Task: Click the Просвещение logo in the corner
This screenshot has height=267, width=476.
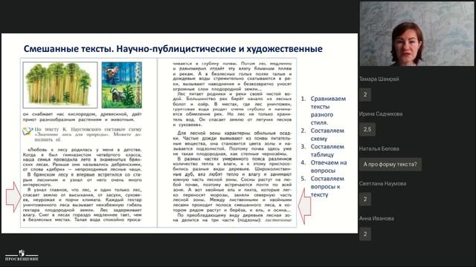Action: pos(22,255)
